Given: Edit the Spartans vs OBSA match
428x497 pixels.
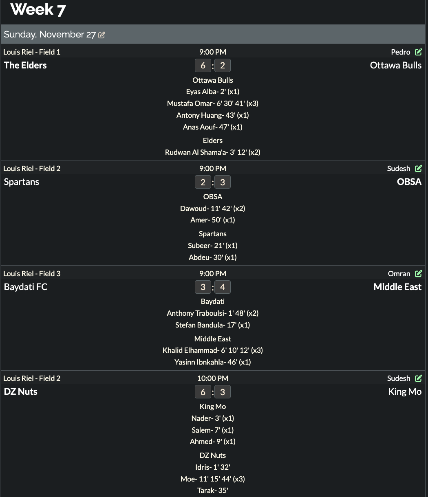Looking at the screenshot, I should [x=418, y=168].
